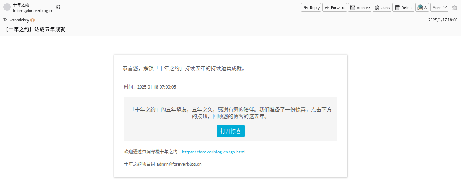The width and height of the screenshot is (461, 183).
Task: Click the message date 2025/1/17 18:00
Action: point(443,20)
